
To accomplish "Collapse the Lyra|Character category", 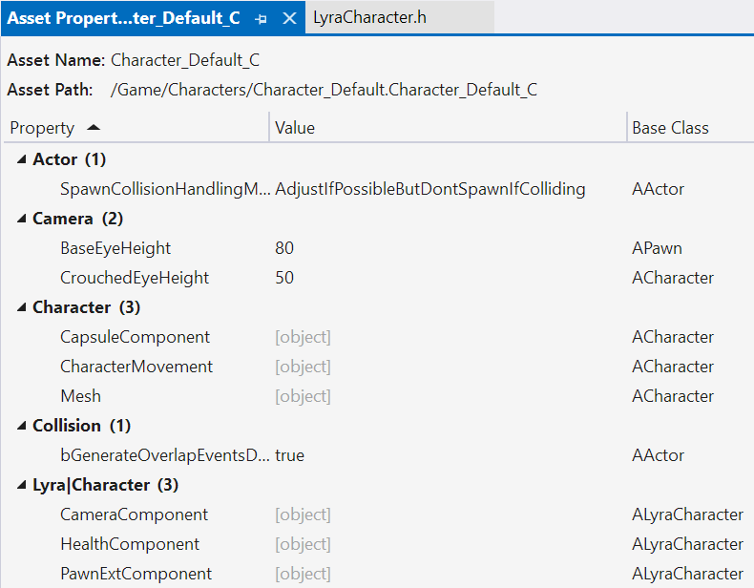I will (21, 485).
